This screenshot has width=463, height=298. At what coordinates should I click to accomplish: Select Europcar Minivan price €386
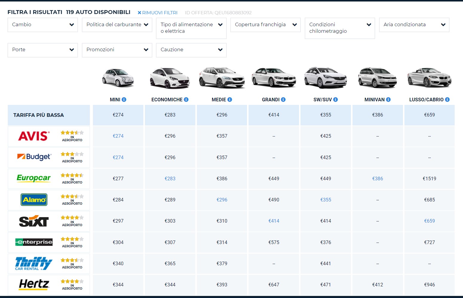coord(378,179)
